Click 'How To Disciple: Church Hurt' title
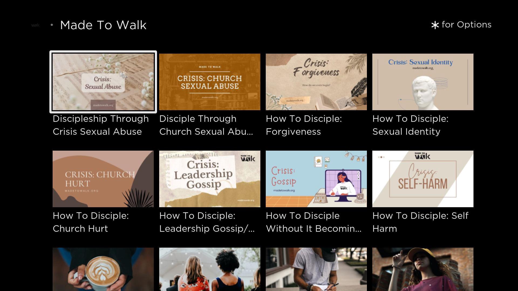Screen dimensions: 518x291 pos(91,222)
